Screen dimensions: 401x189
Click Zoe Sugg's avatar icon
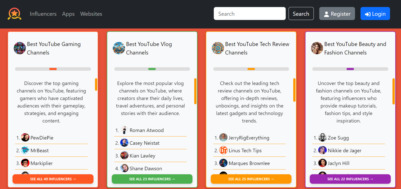click(322, 137)
